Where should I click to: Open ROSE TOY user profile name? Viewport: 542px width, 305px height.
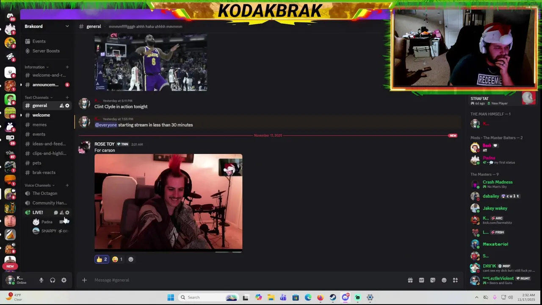[105, 144]
